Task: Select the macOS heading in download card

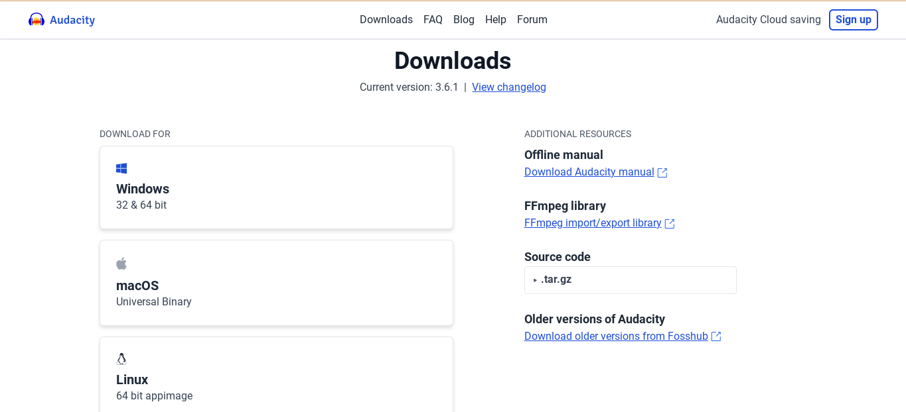Action: [x=137, y=285]
